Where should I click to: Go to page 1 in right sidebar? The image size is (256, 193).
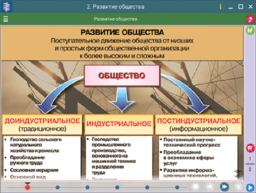pyautogui.click(x=250, y=159)
